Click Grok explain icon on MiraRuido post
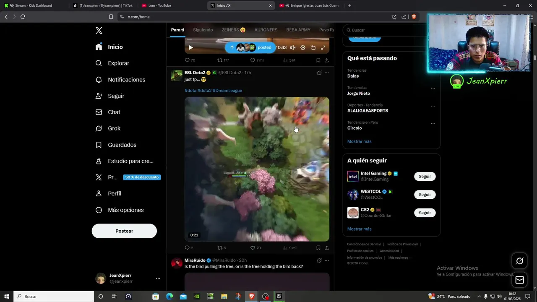Viewport: 537px width, 302px height. [x=319, y=260]
